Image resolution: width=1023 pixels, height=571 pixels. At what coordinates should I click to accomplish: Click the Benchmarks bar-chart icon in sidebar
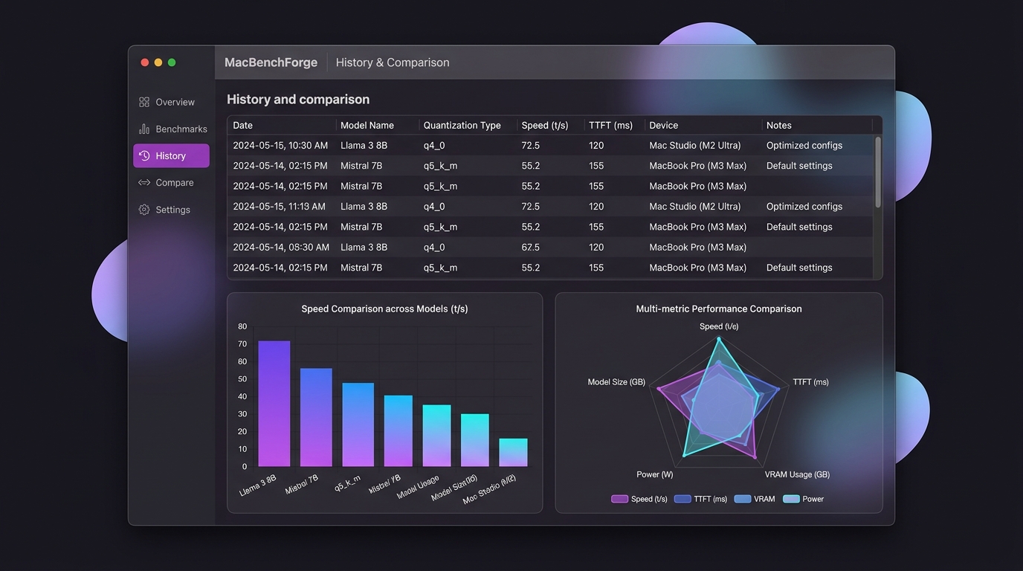[x=144, y=129]
